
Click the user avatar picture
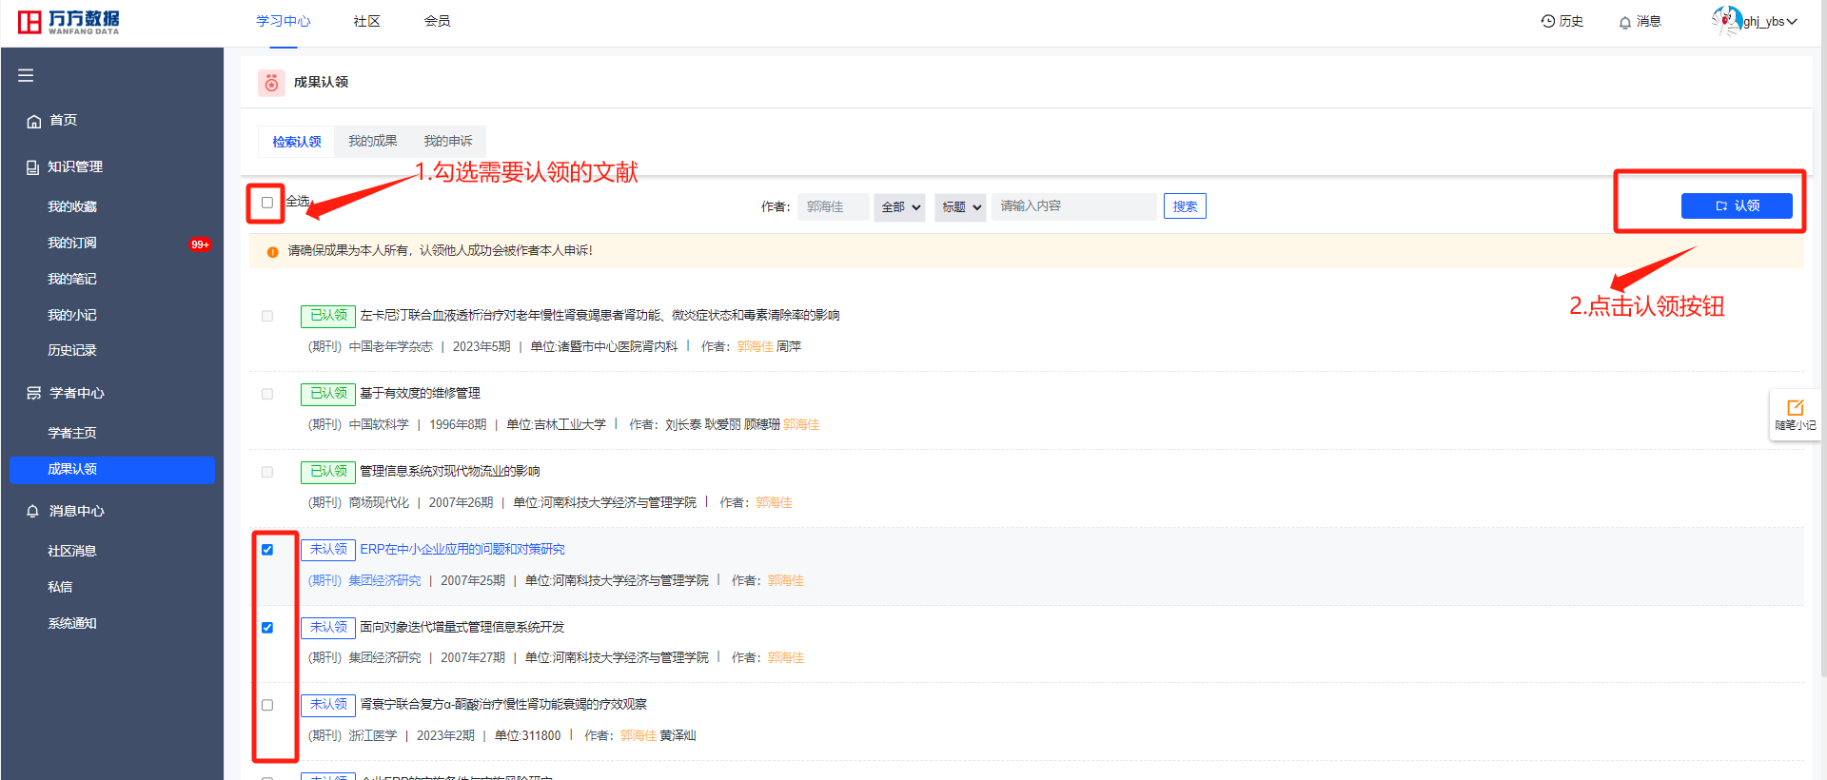point(1726,20)
